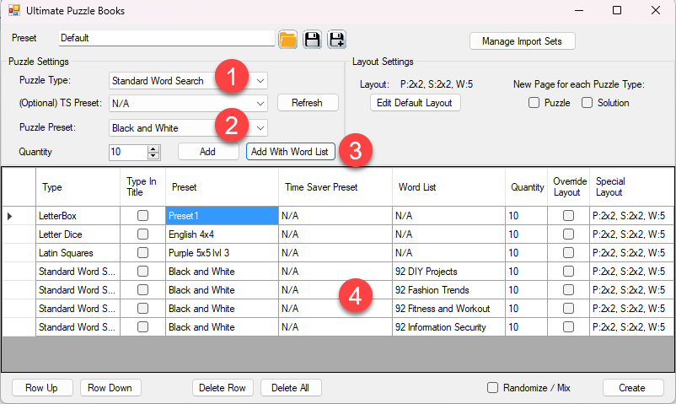The height and width of the screenshot is (404, 676).
Task: Click the save preset as new icon
Action: click(x=337, y=39)
